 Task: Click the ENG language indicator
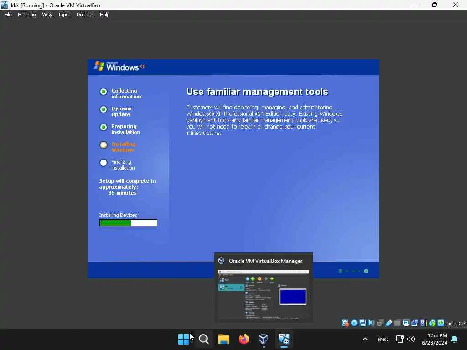click(x=383, y=339)
